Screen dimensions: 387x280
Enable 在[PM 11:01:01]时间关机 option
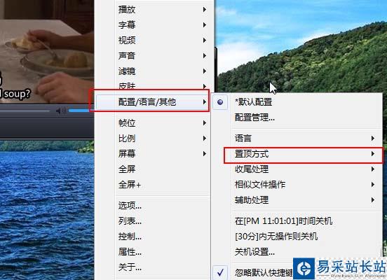pos(283,220)
